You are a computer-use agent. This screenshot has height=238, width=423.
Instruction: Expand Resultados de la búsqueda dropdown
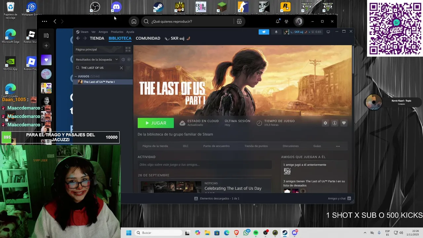click(x=97, y=59)
